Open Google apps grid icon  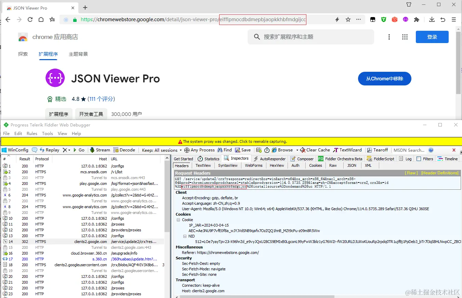point(405,37)
